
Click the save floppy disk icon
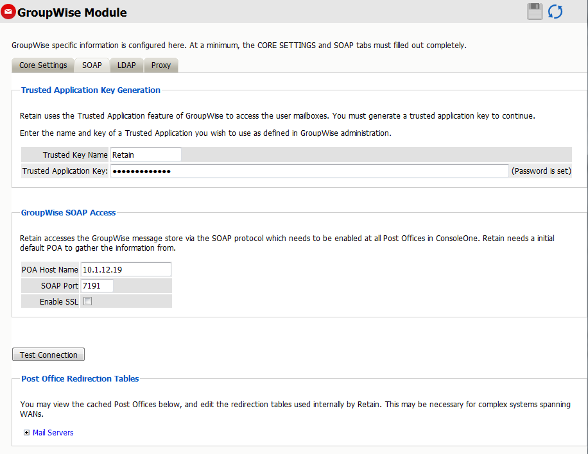pos(535,12)
